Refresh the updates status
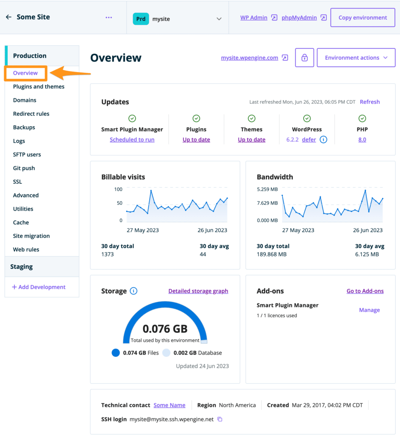The image size is (400, 437). (369, 102)
